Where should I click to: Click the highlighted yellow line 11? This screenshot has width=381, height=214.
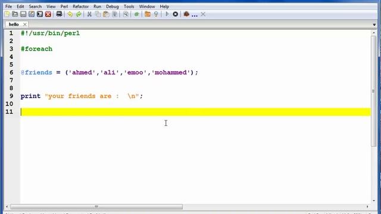click(195, 112)
